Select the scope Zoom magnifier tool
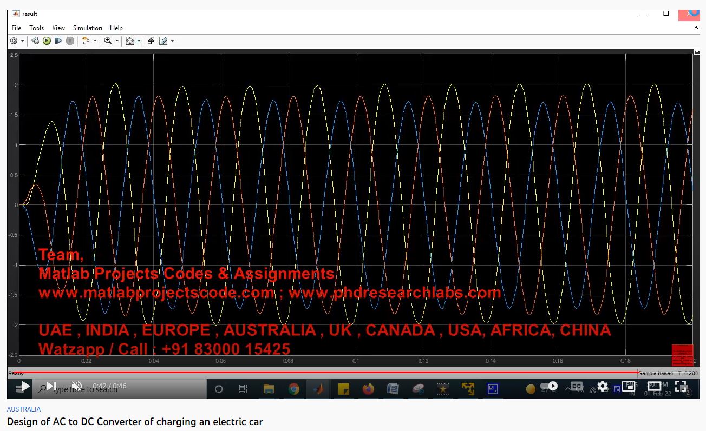The width and height of the screenshot is (706, 431). click(x=108, y=41)
